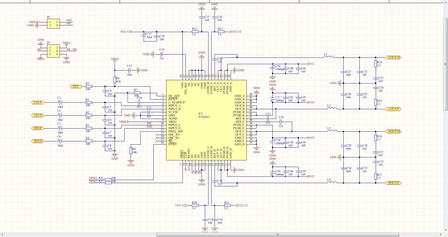This screenshot has width=448, height=237.
Task: Select the LOUT-P output port
Action: (x=394, y=109)
